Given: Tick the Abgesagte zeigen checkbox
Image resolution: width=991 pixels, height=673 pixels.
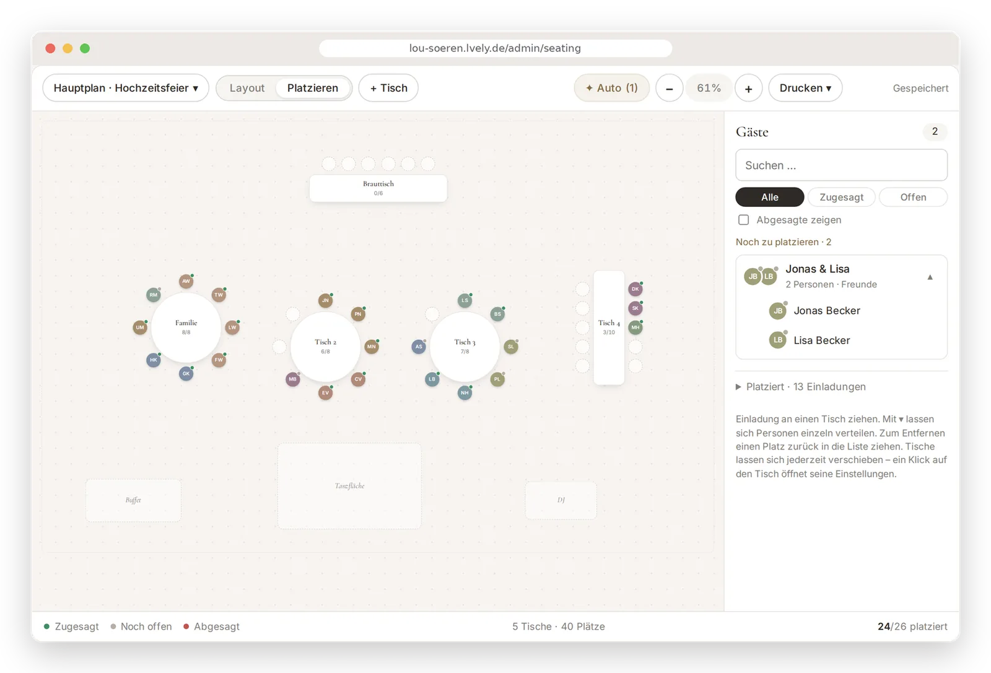Looking at the screenshot, I should coord(744,220).
